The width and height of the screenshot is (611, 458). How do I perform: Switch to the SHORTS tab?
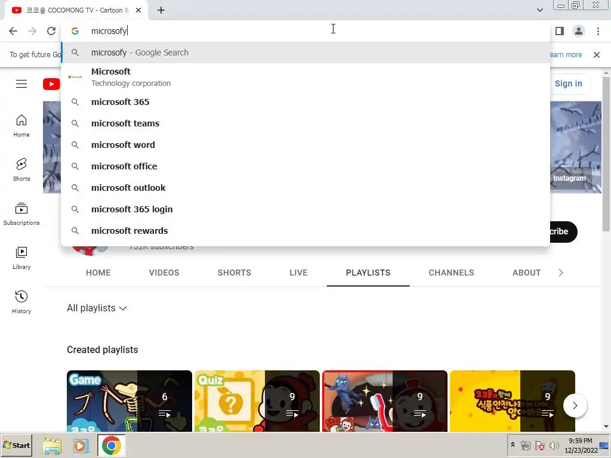234,273
